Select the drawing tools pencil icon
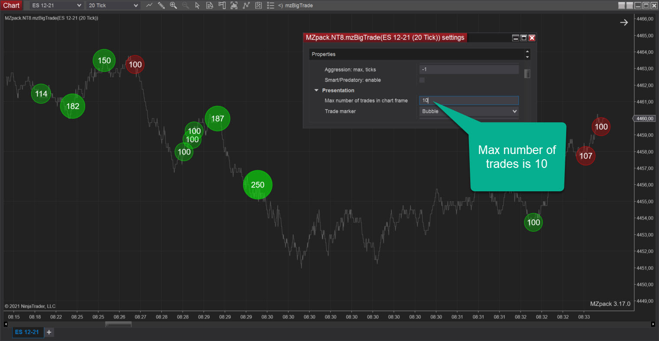Viewport: 659px width, 341px height. coord(161,5)
